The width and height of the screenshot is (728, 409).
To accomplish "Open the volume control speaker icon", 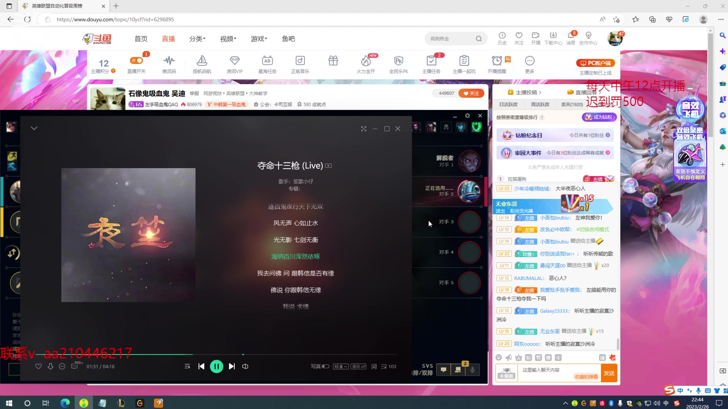I will click(245, 366).
